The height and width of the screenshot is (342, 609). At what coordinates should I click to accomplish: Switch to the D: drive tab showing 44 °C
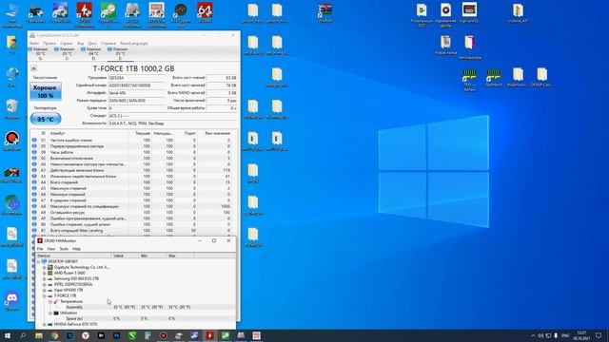93,53
